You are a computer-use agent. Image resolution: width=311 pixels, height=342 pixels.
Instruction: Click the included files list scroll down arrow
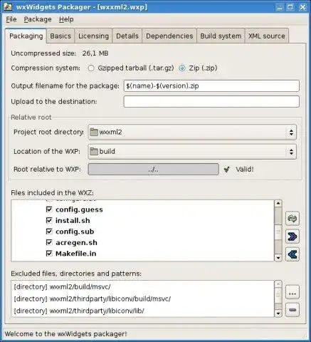pos(278,258)
